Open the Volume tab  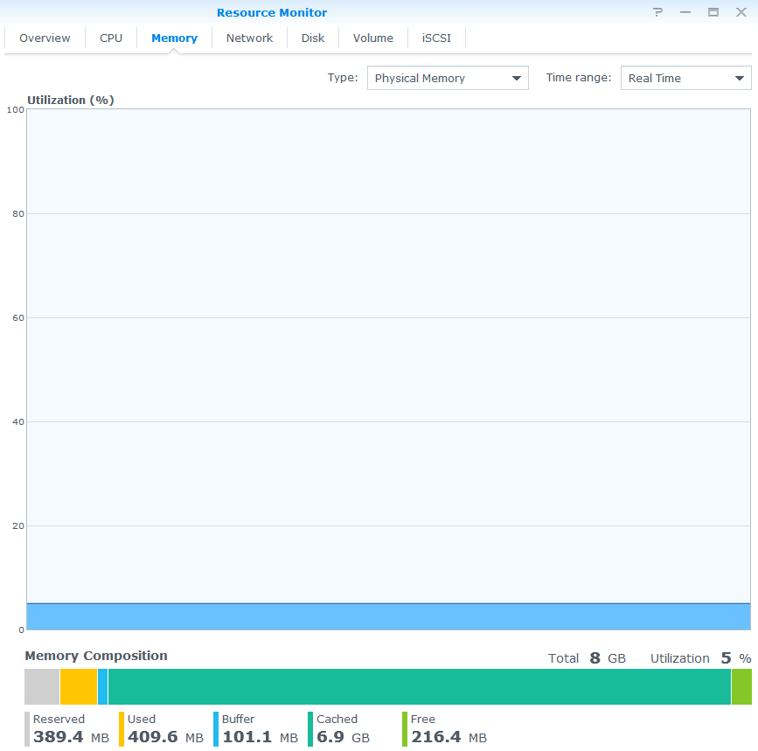point(373,38)
